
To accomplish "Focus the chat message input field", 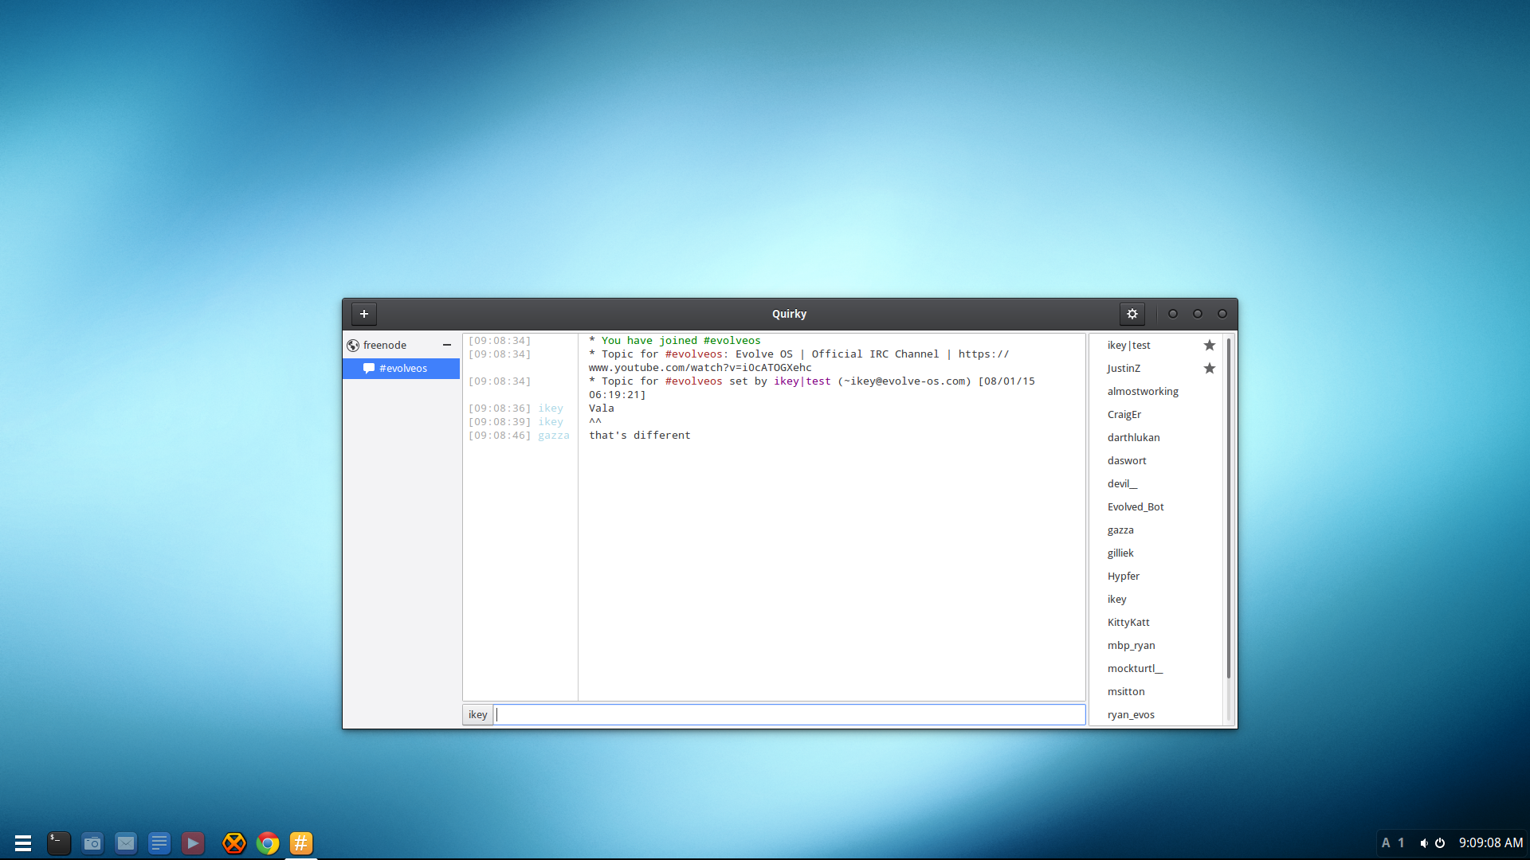I will [789, 714].
